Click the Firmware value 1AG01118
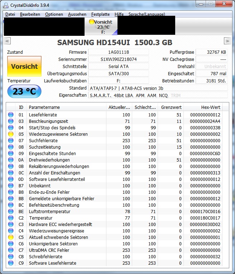 pos(119,52)
